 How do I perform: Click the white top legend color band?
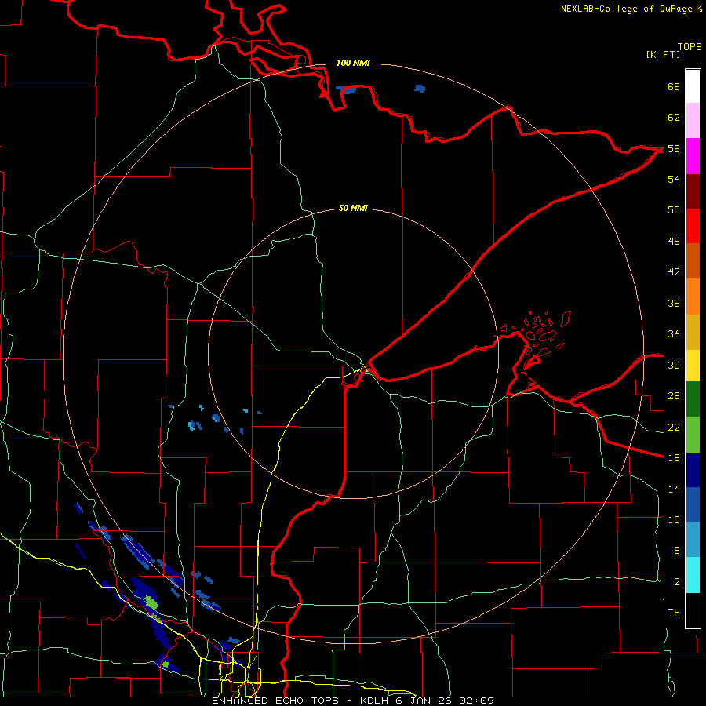(x=693, y=86)
